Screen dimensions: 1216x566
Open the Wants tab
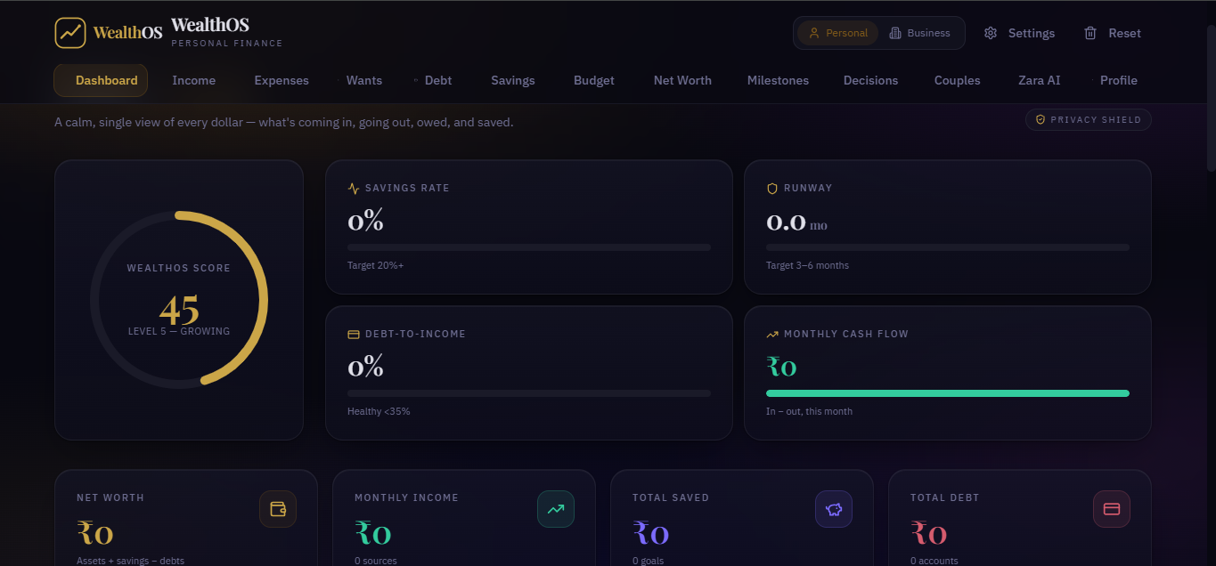point(363,80)
